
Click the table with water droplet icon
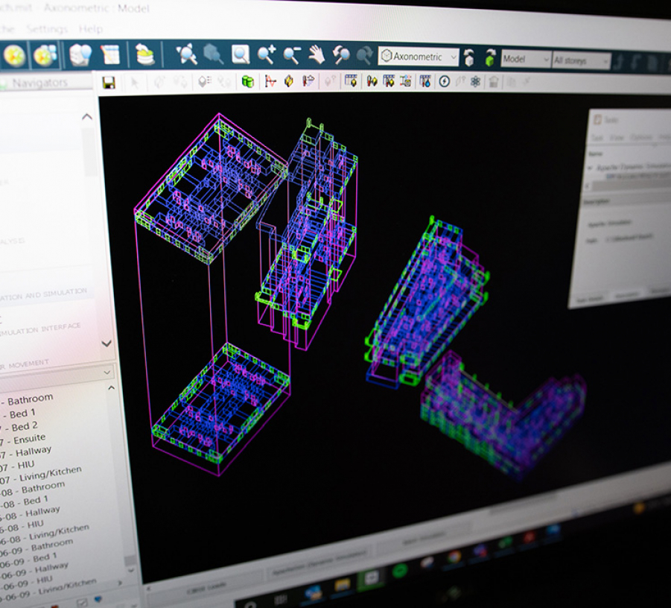point(425,81)
